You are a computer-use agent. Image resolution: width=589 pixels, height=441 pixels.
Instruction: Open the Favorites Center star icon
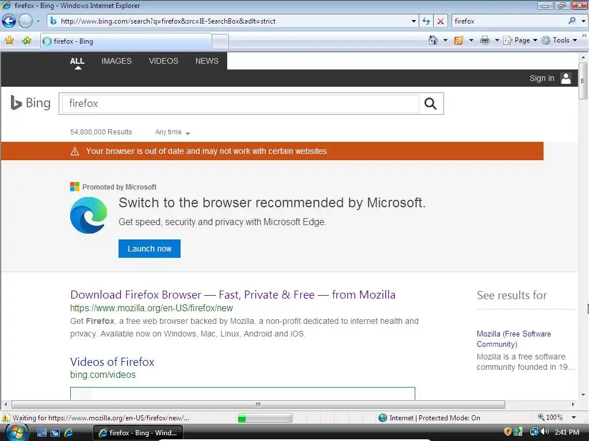[x=9, y=41]
